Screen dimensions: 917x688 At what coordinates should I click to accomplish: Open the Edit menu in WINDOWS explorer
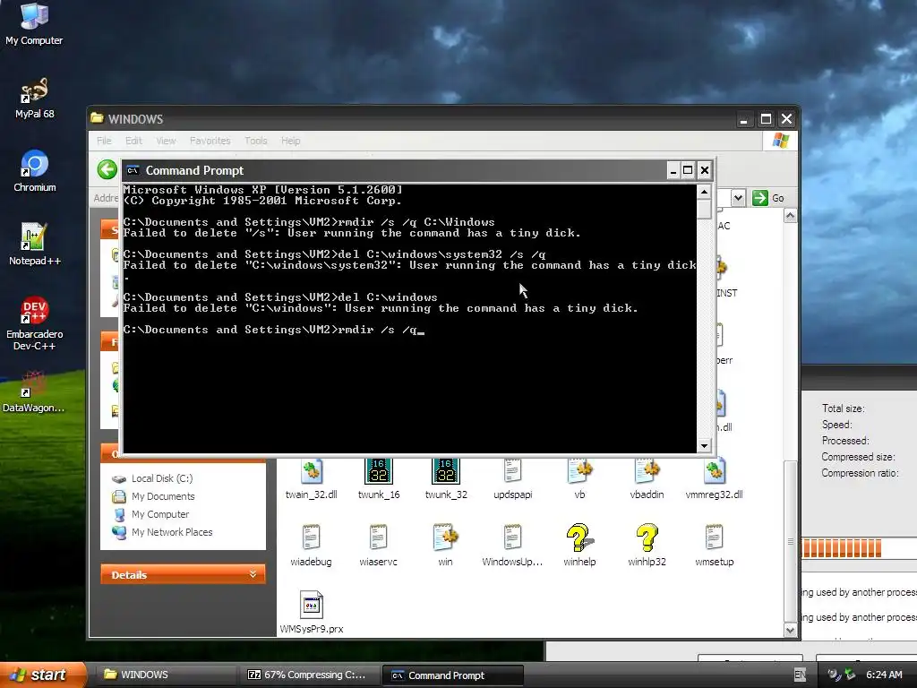pos(133,141)
